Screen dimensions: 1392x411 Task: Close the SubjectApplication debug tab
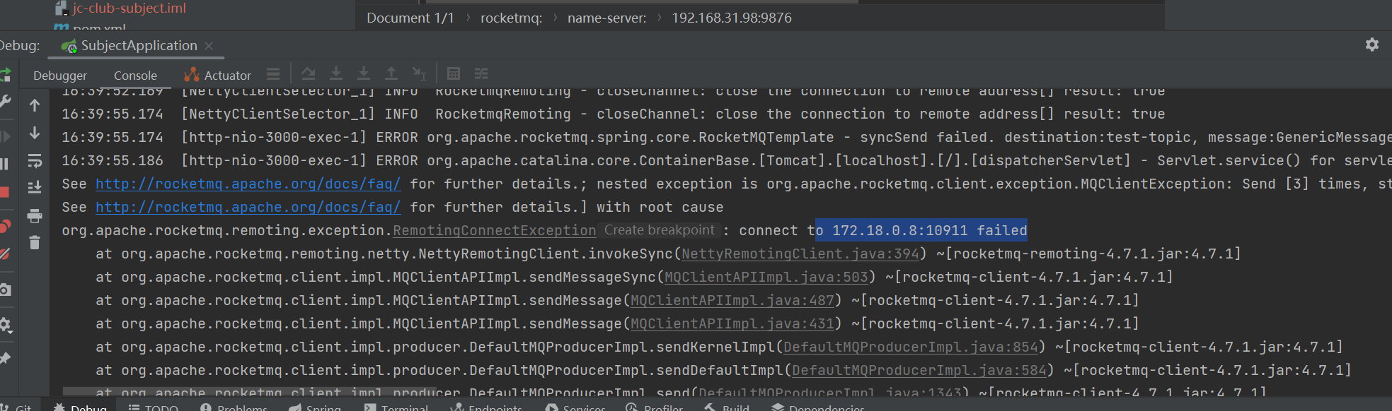tap(209, 46)
